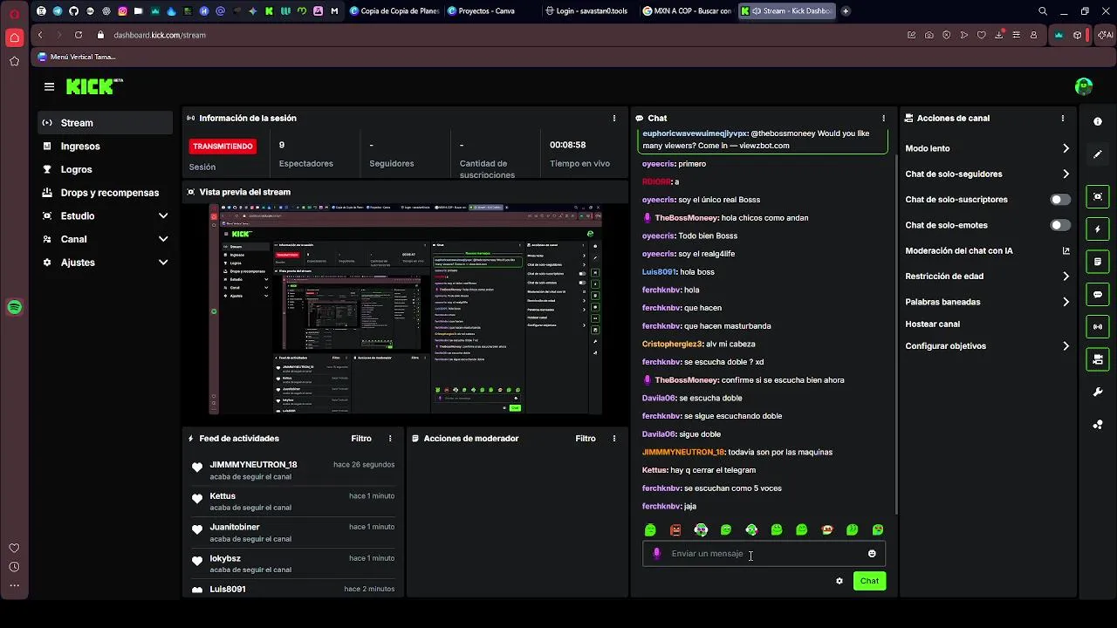Toggle Chat de solo-emotes switch

pyautogui.click(x=1060, y=225)
